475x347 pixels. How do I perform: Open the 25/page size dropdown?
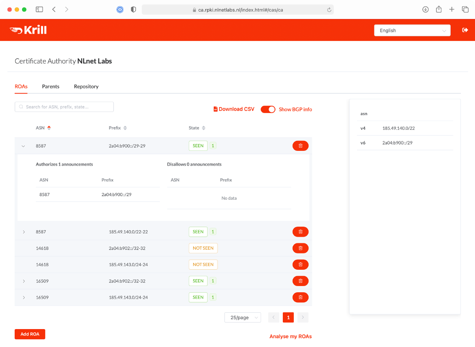coord(243,318)
